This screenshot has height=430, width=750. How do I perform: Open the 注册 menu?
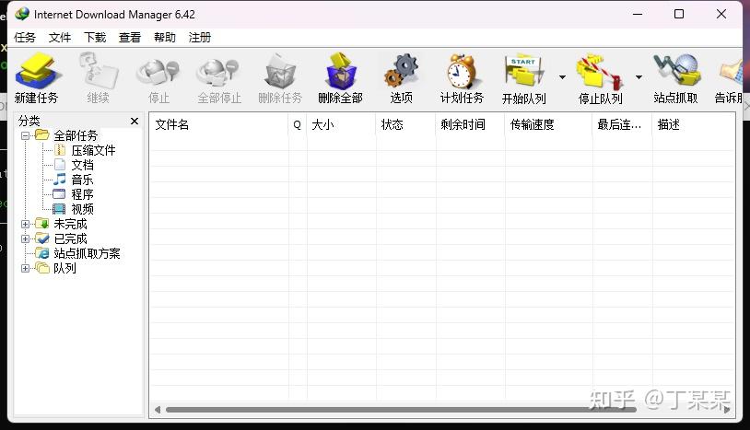tap(199, 37)
